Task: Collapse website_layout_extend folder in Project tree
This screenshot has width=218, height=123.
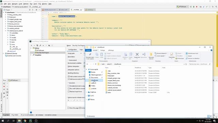Action: (5, 31)
